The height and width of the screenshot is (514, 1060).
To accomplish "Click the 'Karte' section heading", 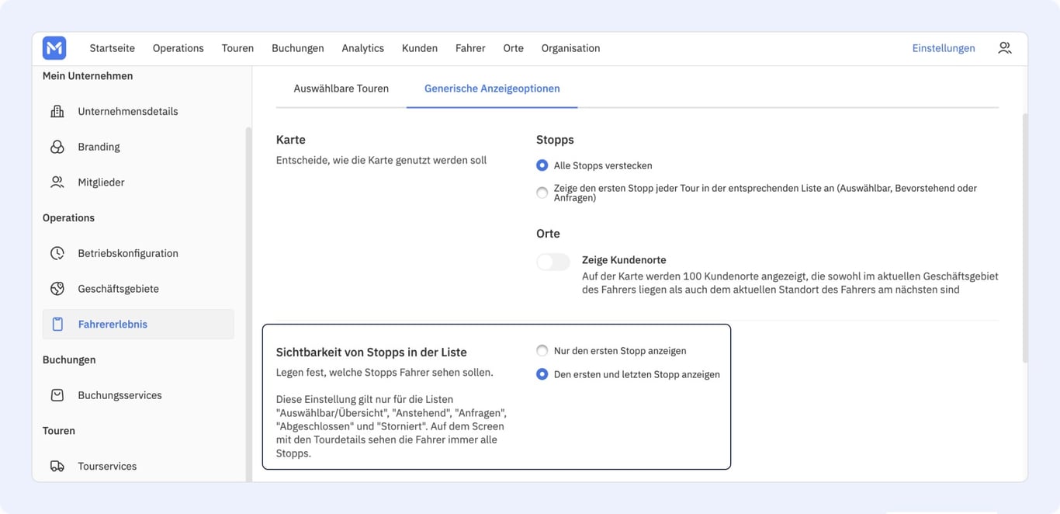I will [x=291, y=140].
